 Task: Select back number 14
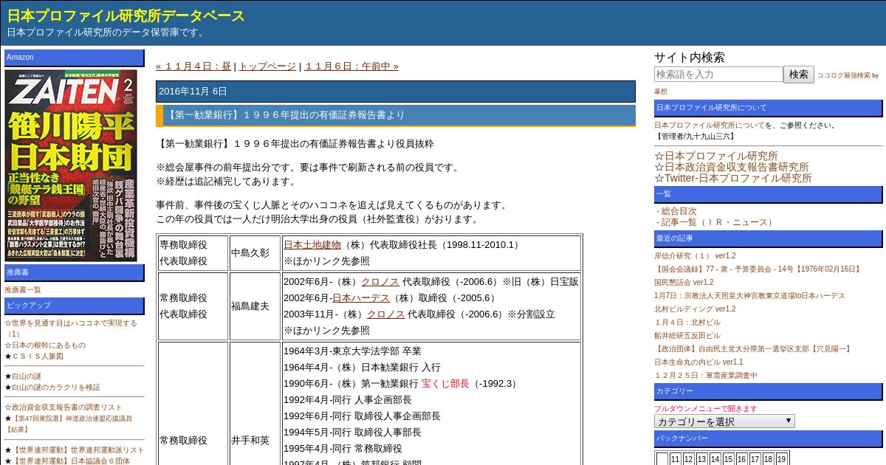pos(715,459)
